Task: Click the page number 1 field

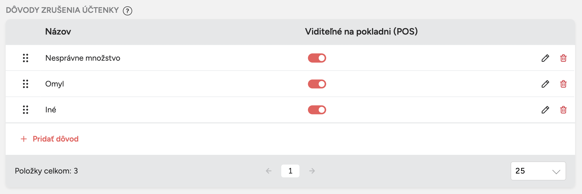Action: [x=290, y=171]
